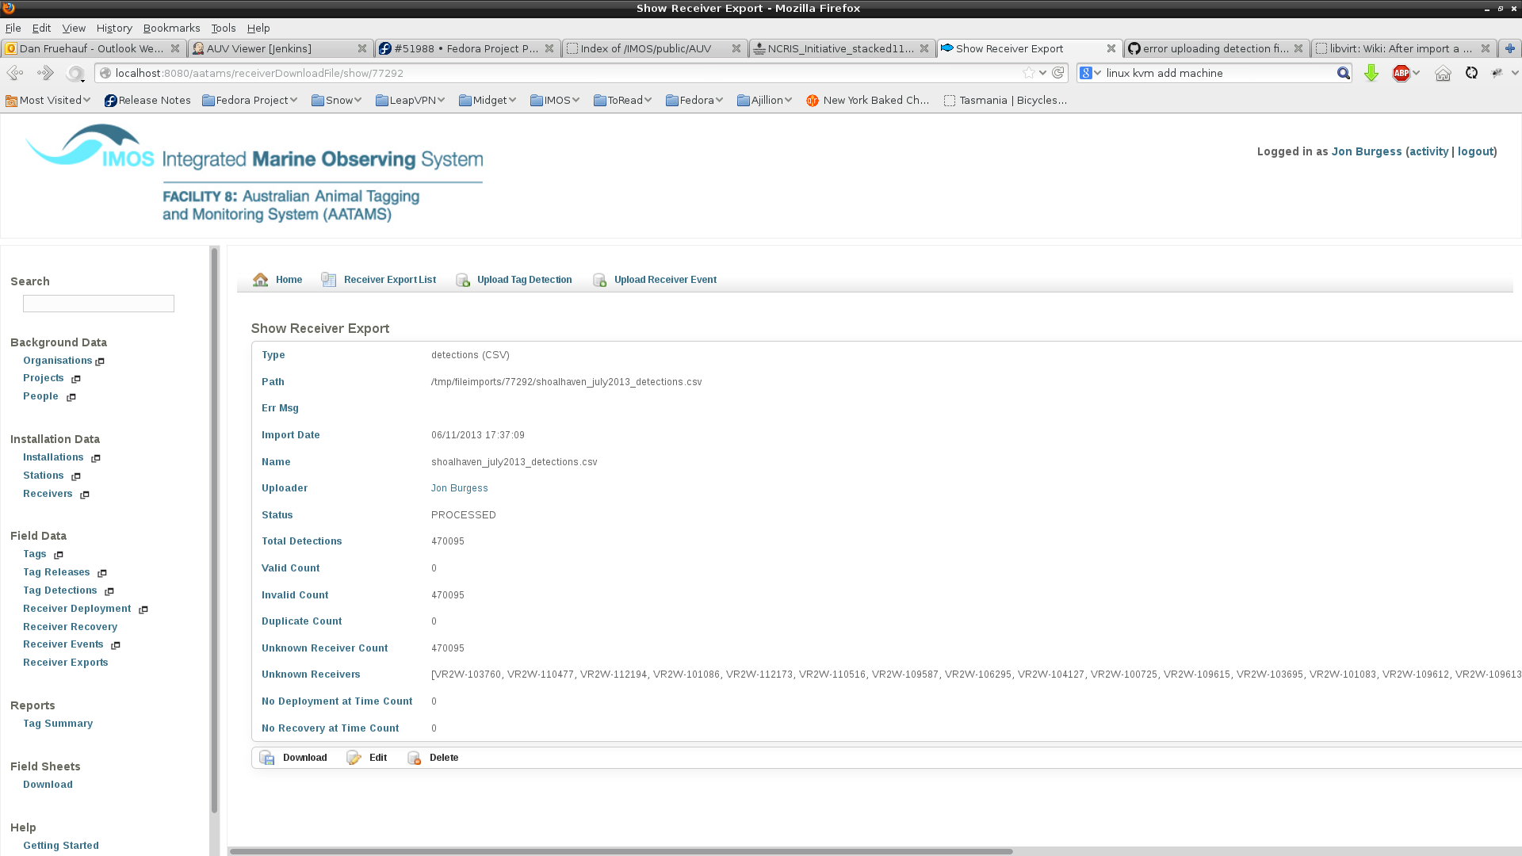Image resolution: width=1522 pixels, height=856 pixels.
Task: Click the Tag Detections sidebar item
Action: click(59, 590)
